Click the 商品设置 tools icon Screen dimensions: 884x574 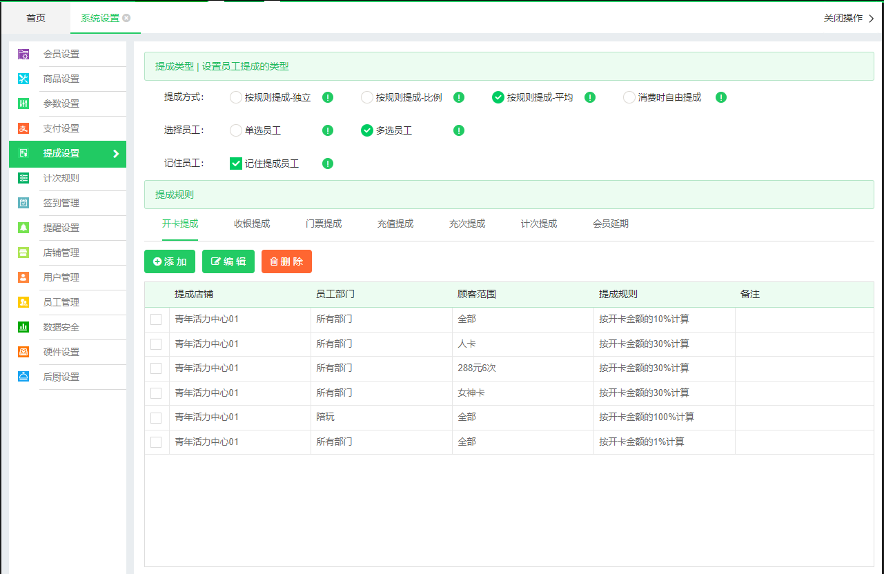pyautogui.click(x=23, y=79)
